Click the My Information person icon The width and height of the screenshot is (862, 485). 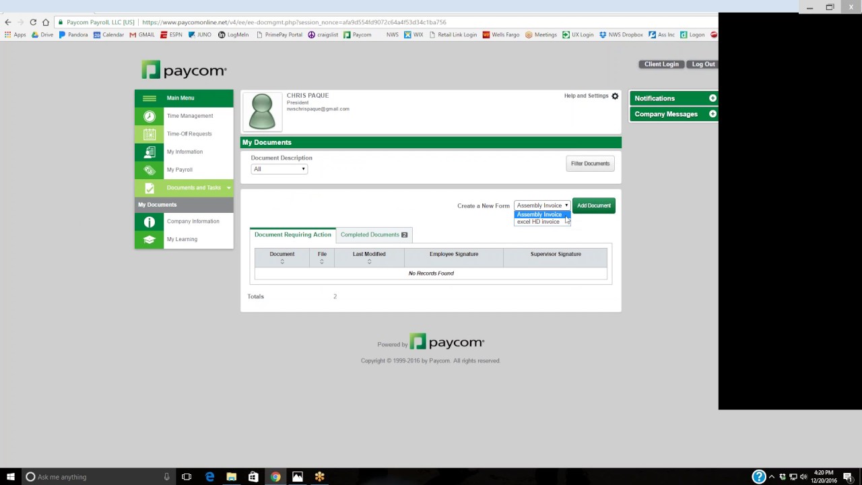(149, 151)
